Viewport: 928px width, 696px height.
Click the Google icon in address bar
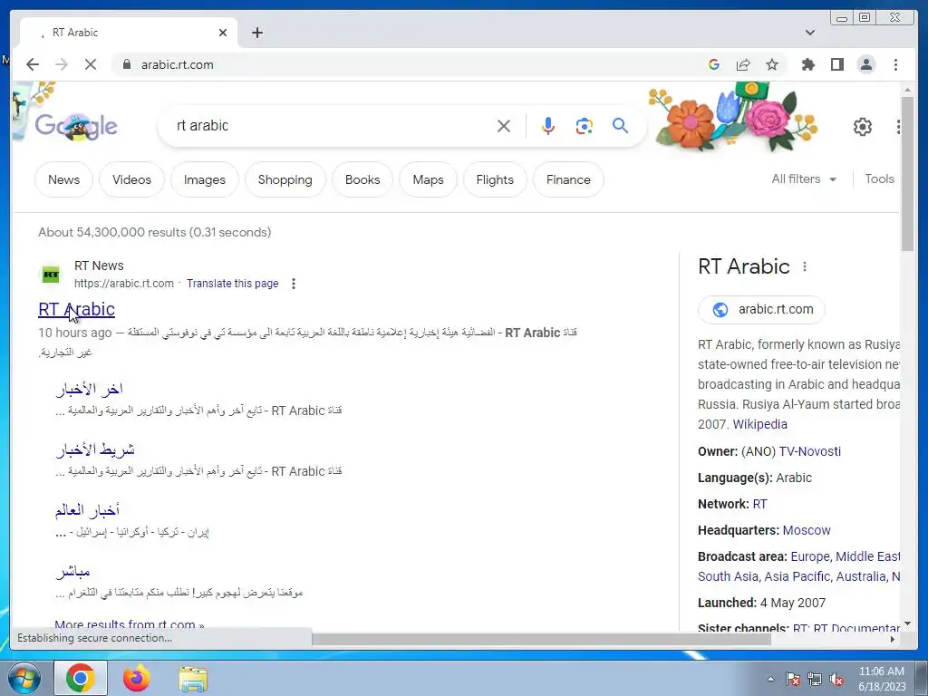coord(714,64)
